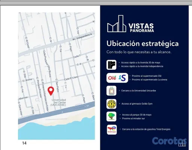Screen dimensions: 192x150
Task: Click 'Acceso rápido a la Avenida Independencia'
Action: coord(142,66)
